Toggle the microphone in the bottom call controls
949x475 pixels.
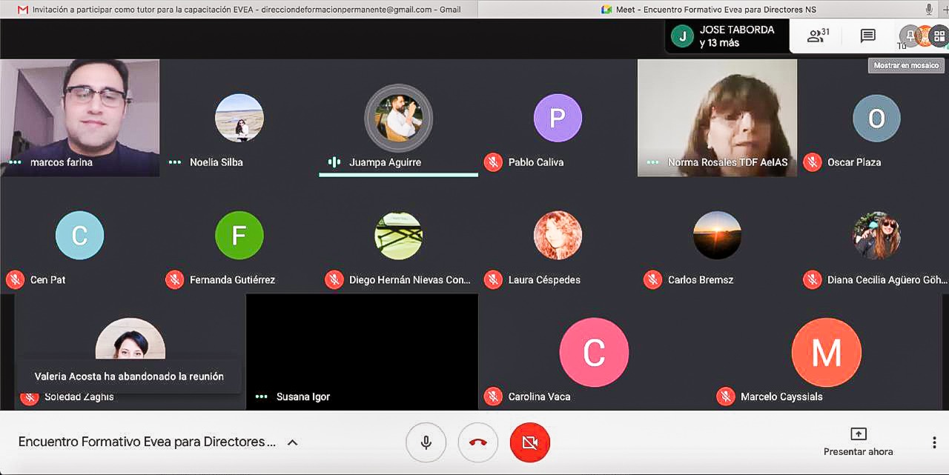pyautogui.click(x=426, y=442)
